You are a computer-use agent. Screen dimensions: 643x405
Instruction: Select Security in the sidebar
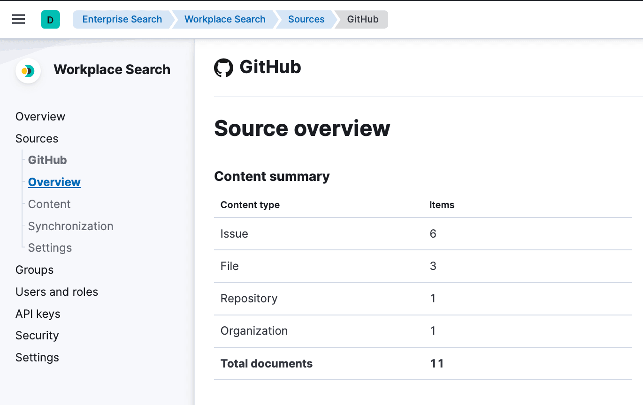click(37, 336)
